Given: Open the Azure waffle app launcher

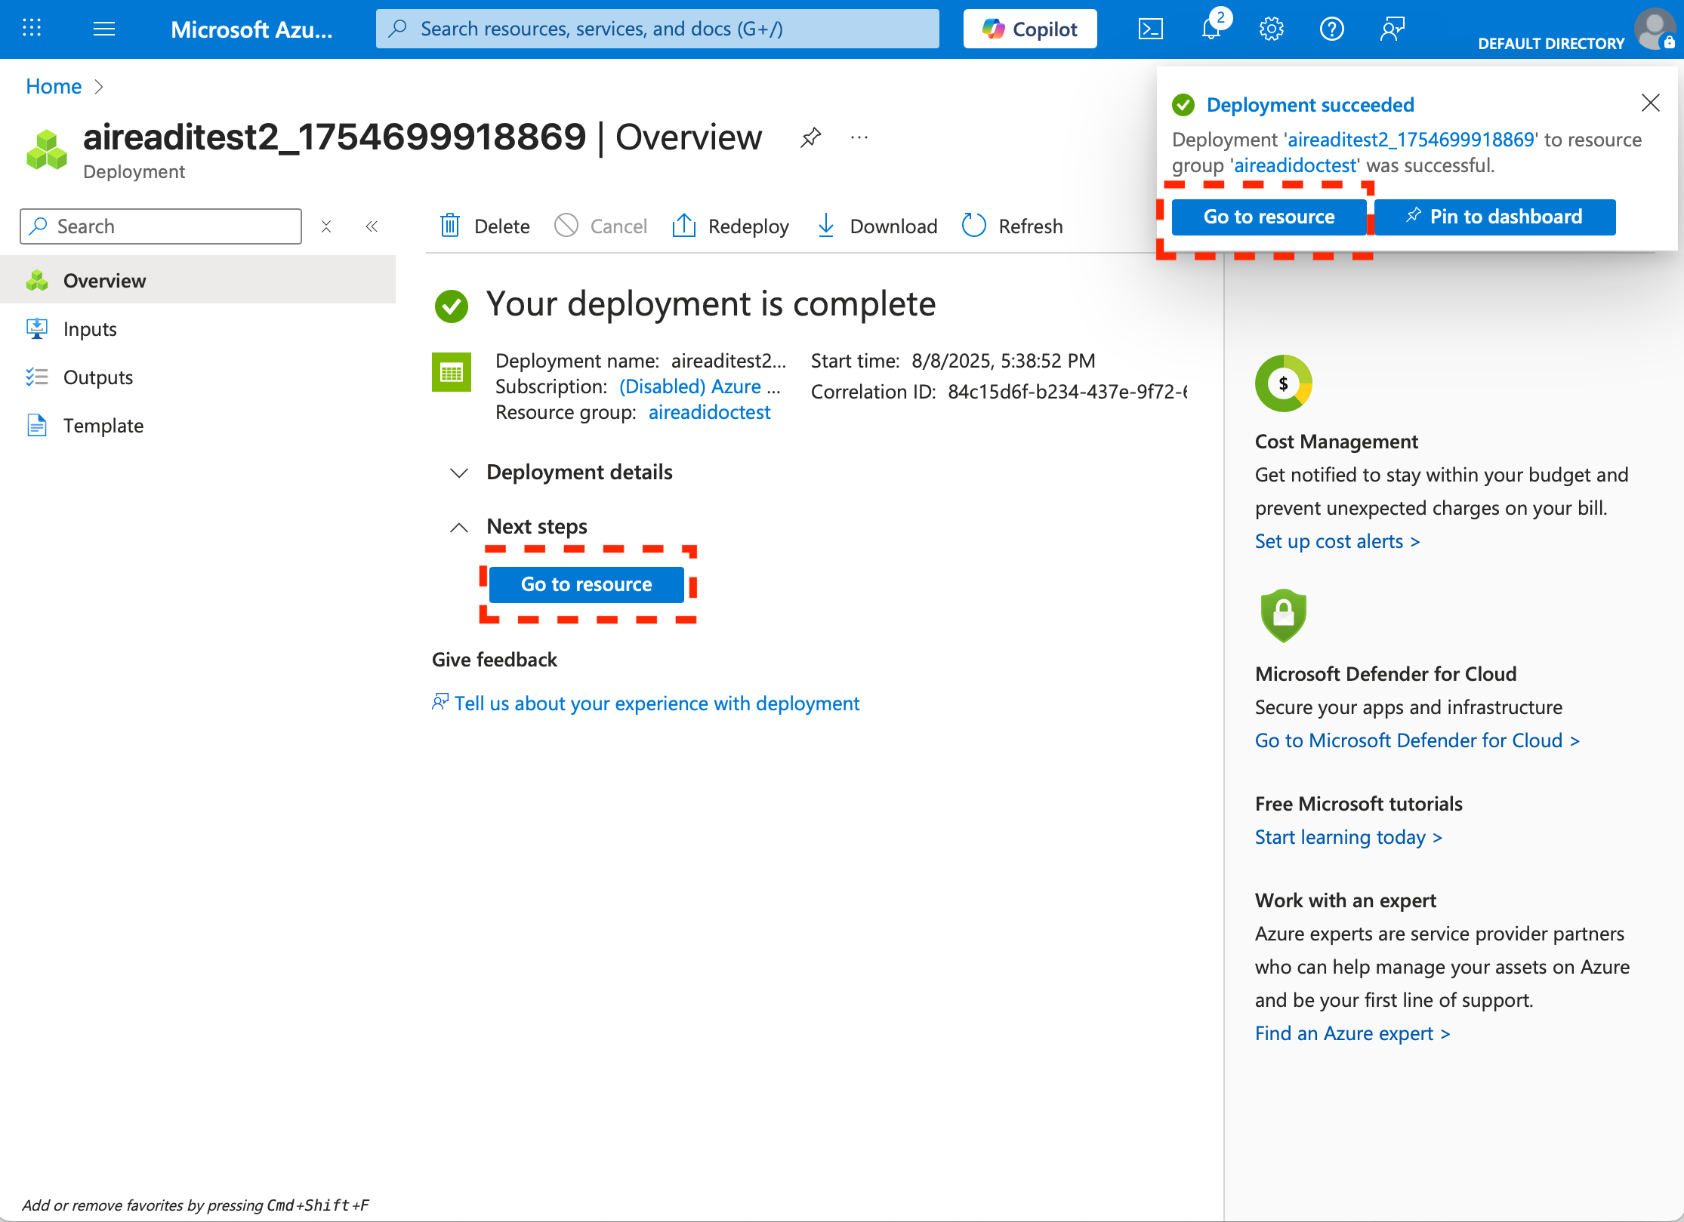Looking at the screenshot, I should pyautogui.click(x=32, y=29).
